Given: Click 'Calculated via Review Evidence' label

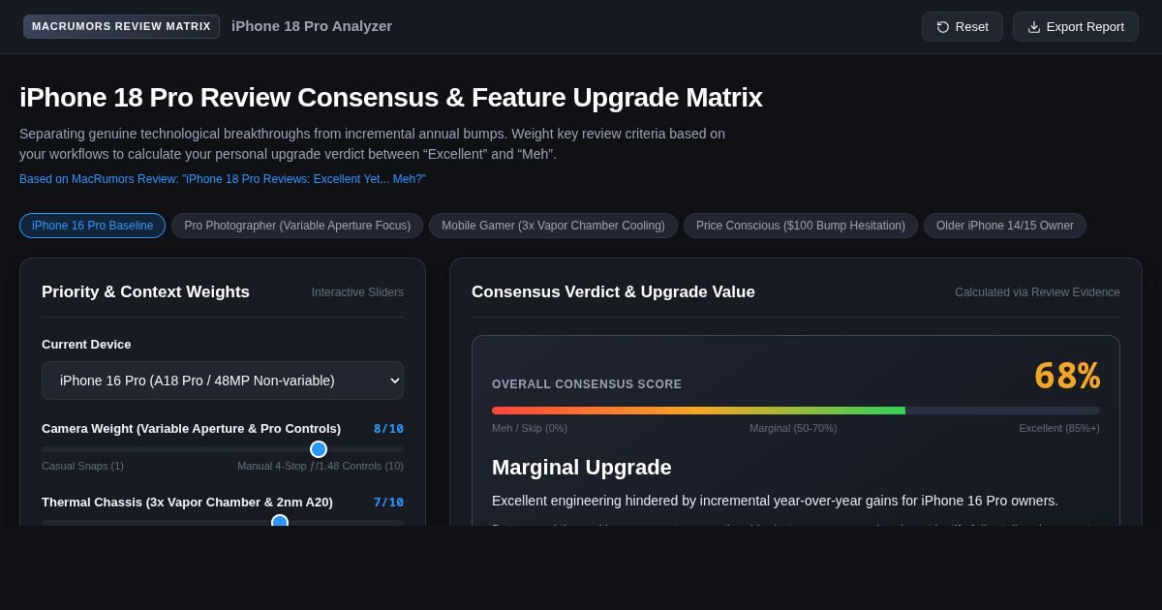Looking at the screenshot, I should 1037,292.
